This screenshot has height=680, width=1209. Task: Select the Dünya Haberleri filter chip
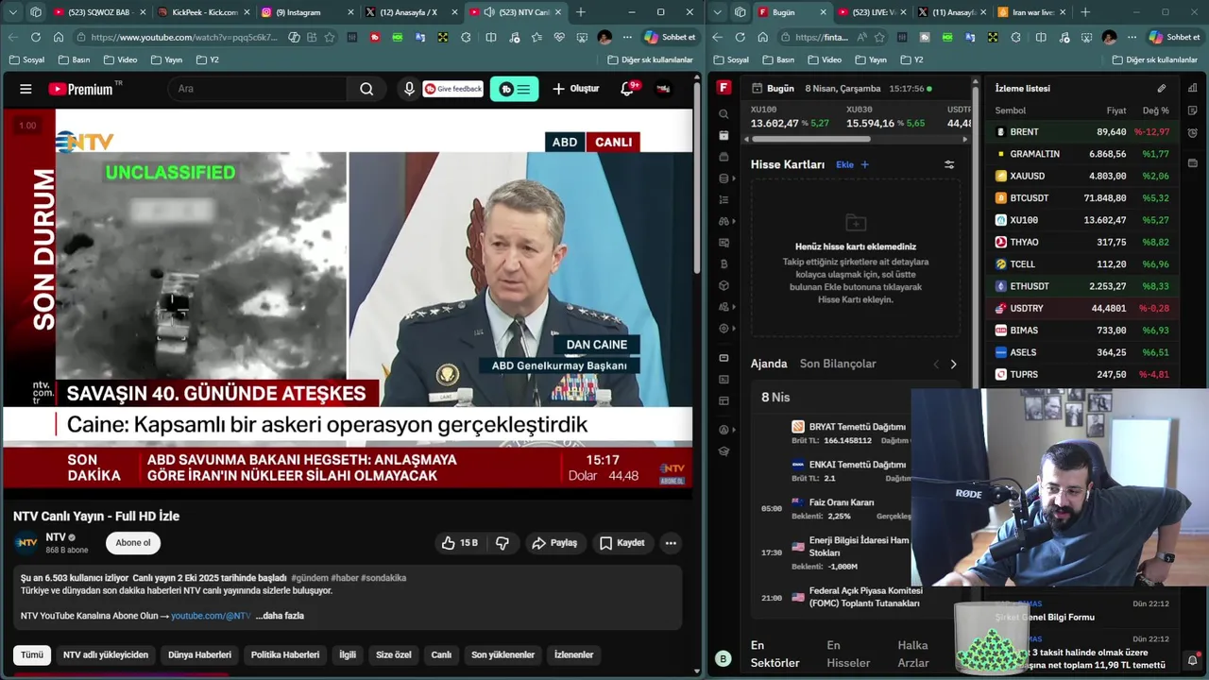point(199,654)
